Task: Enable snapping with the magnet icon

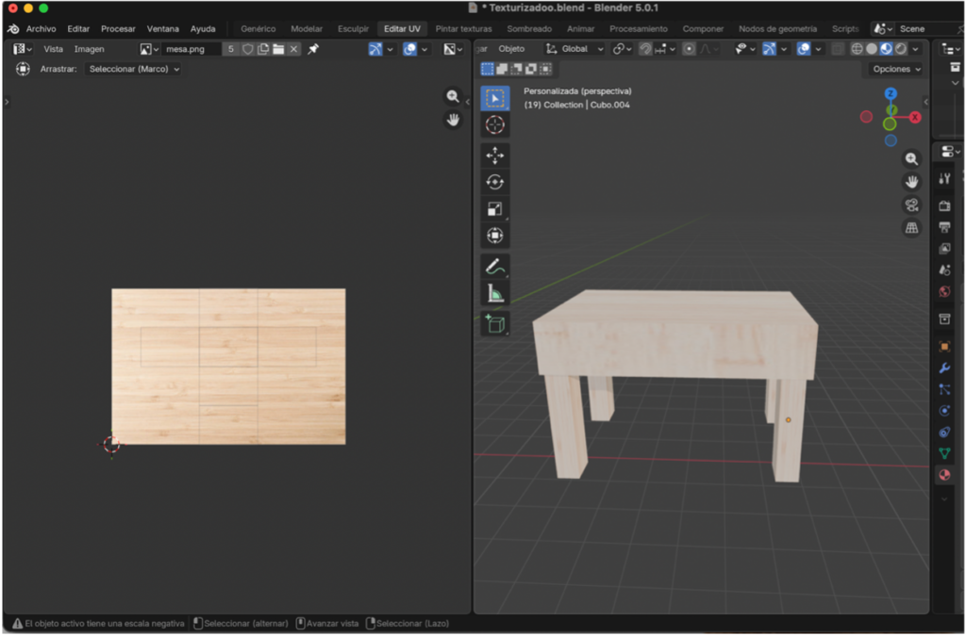Action: click(x=644, y=48)
